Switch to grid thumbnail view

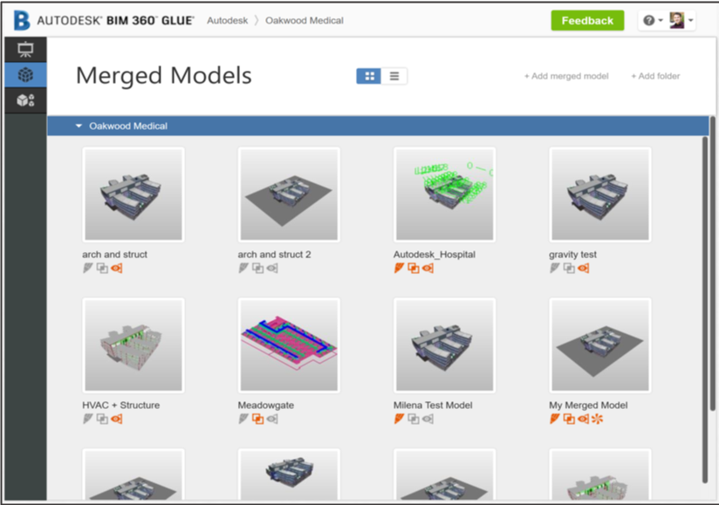tap(369, 76)
